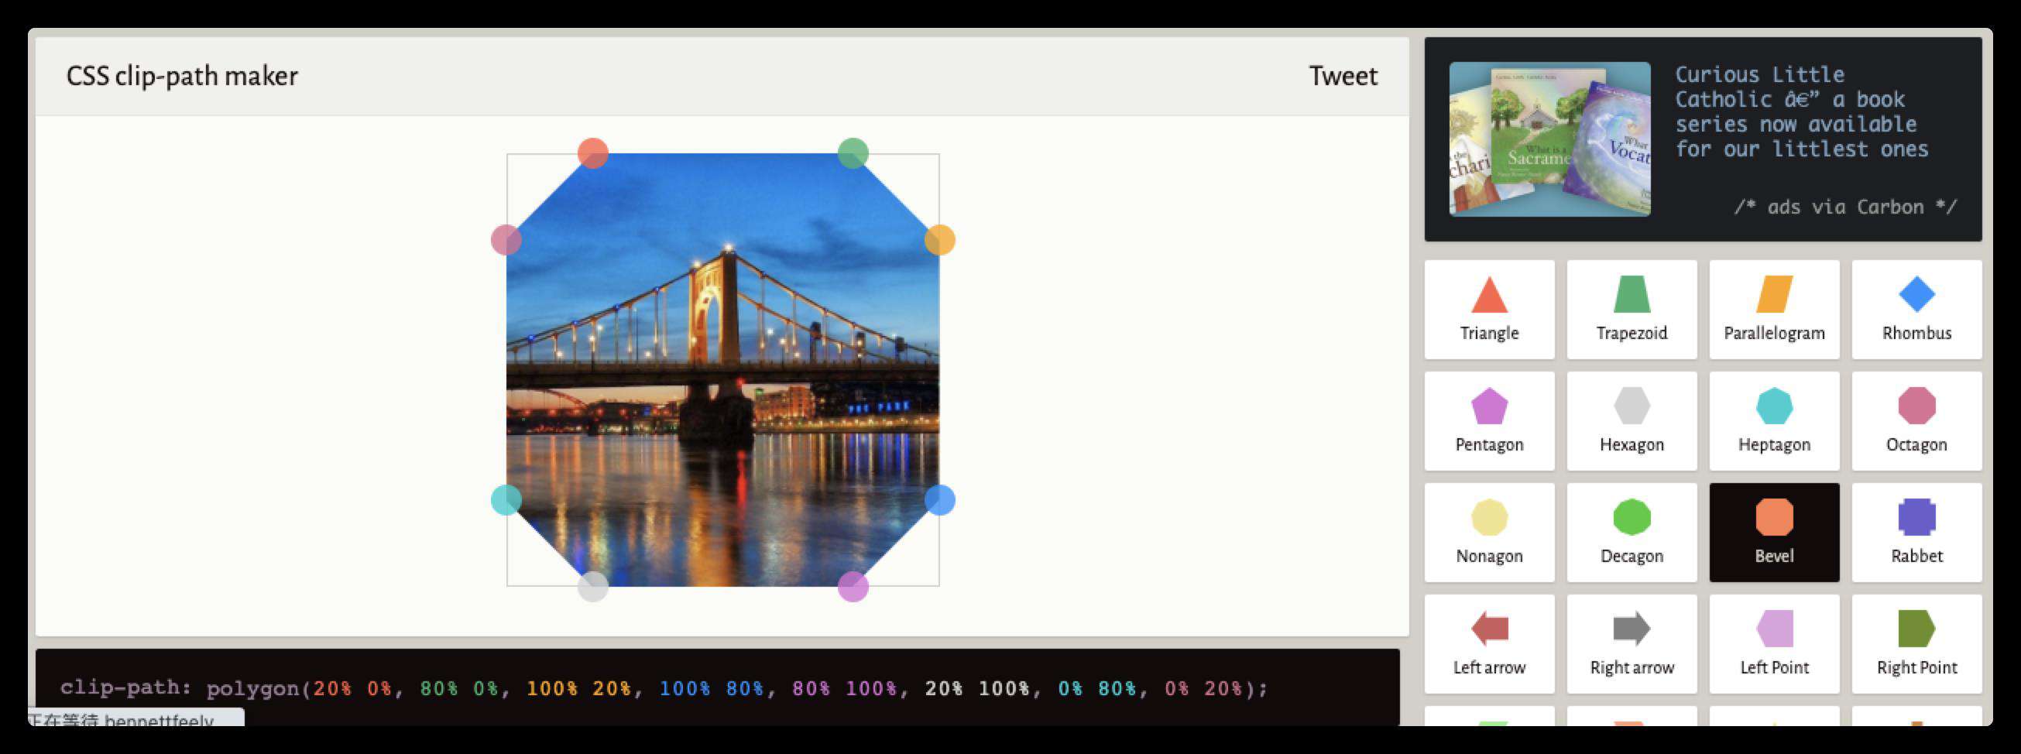Click the red '20% 0%' coordinate
Screen dimensions: 2021x754
click(x=352, y=689)
